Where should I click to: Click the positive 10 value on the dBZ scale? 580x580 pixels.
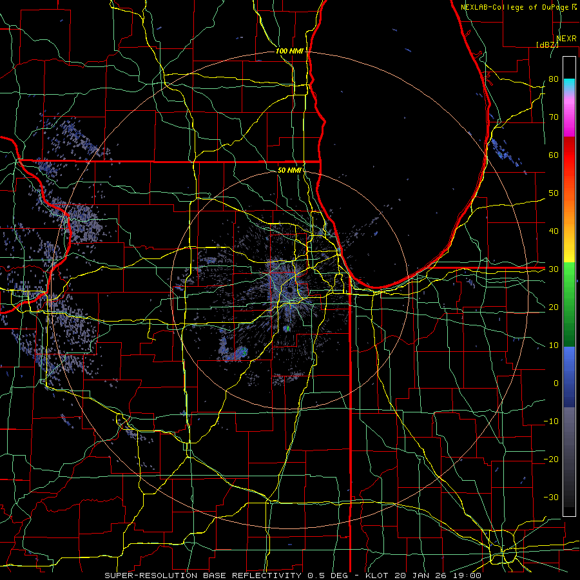coord(554,345)
